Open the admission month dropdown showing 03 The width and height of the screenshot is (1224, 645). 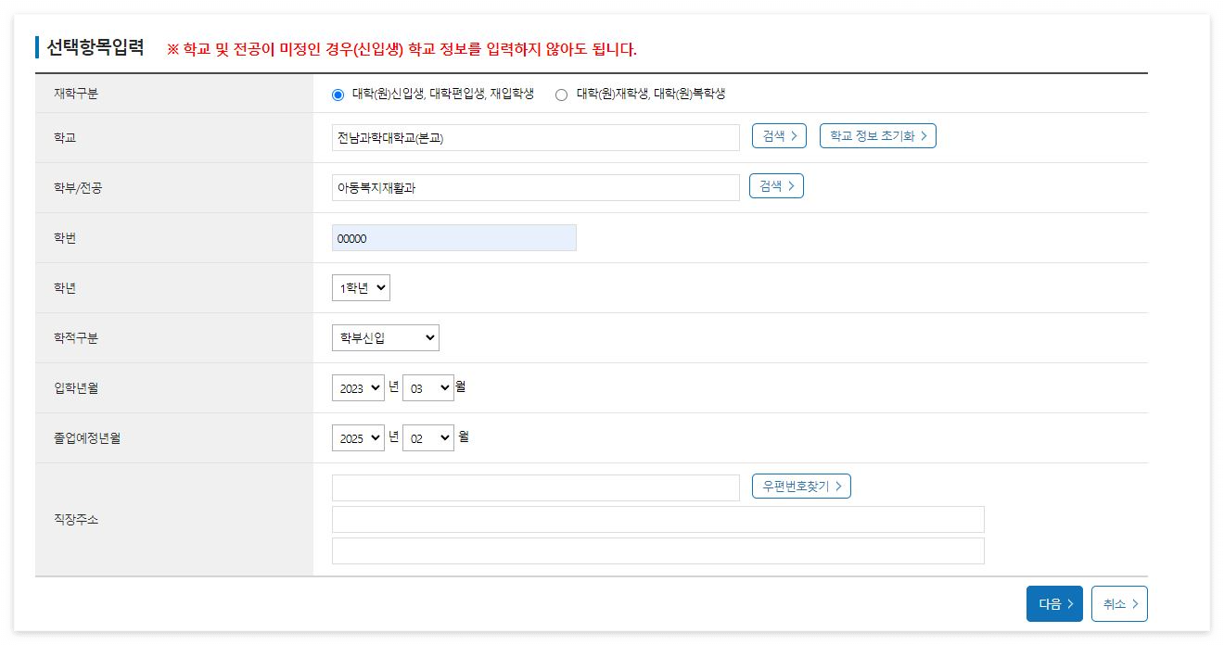click(x=427, y=387)
